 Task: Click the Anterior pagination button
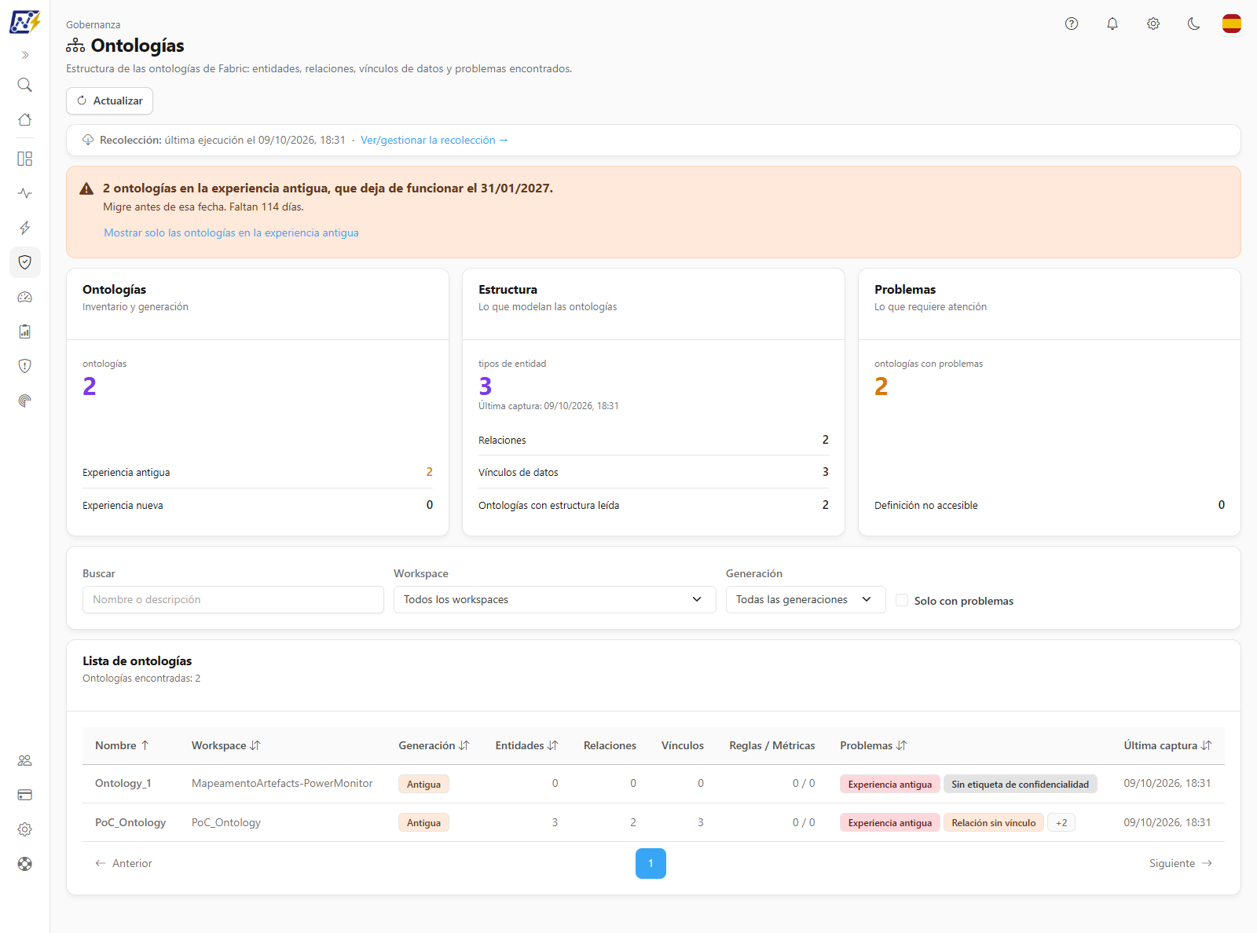(x=123, y=863)
